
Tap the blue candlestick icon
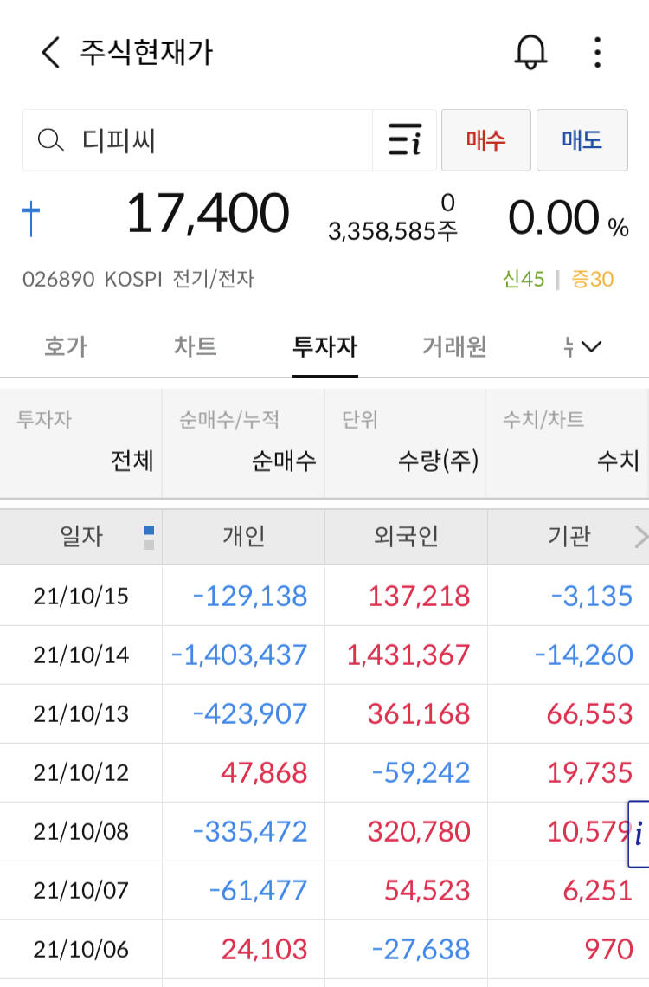click(x=31, y=218)
